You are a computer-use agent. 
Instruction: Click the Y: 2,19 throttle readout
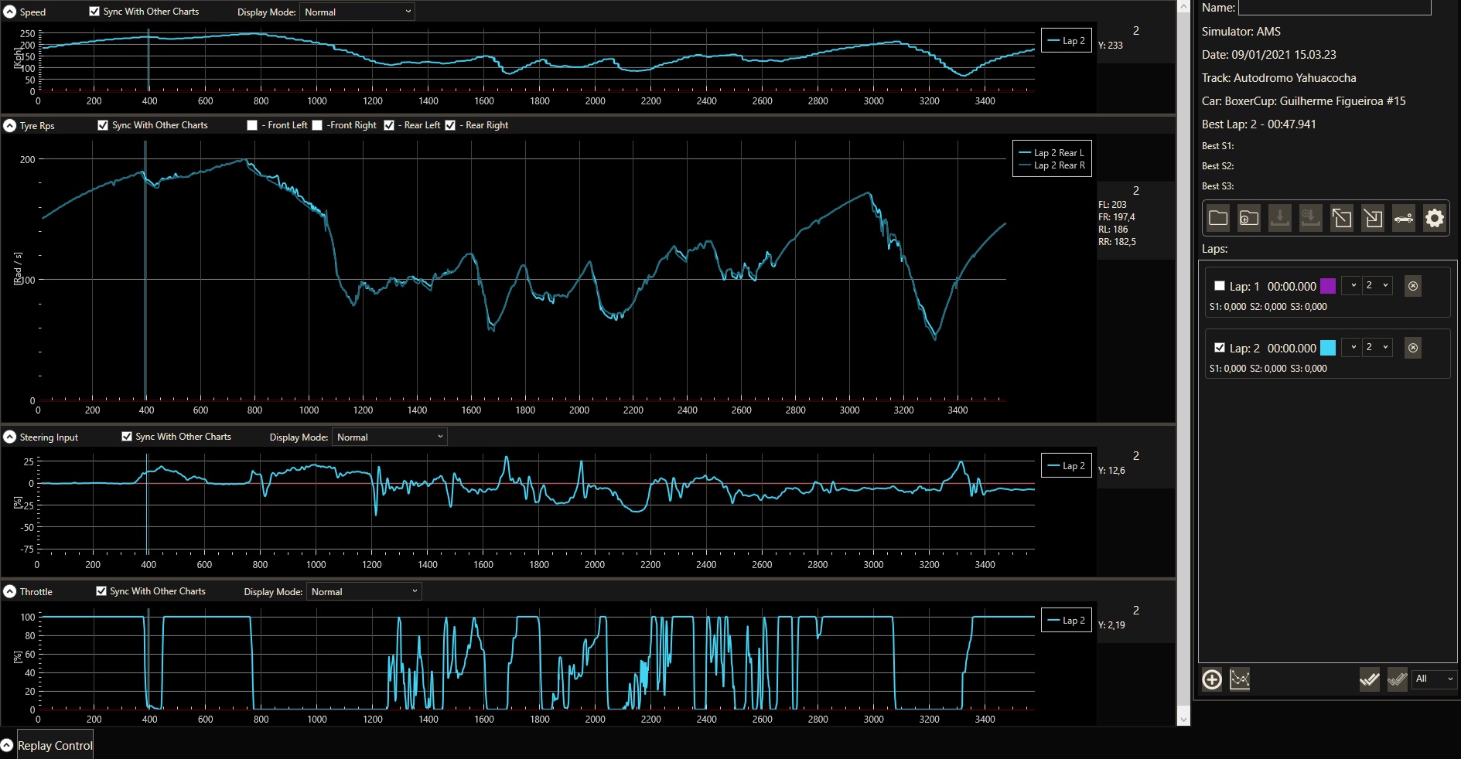point(1111,625)
